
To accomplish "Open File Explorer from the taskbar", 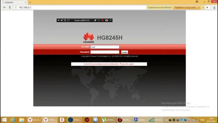I will click(22, 120).
